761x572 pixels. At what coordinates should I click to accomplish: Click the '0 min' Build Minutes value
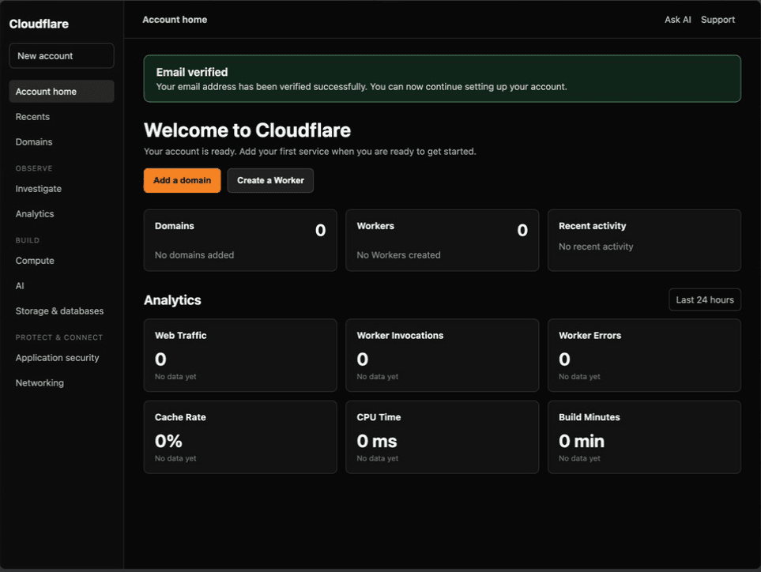tap(582, 441)
